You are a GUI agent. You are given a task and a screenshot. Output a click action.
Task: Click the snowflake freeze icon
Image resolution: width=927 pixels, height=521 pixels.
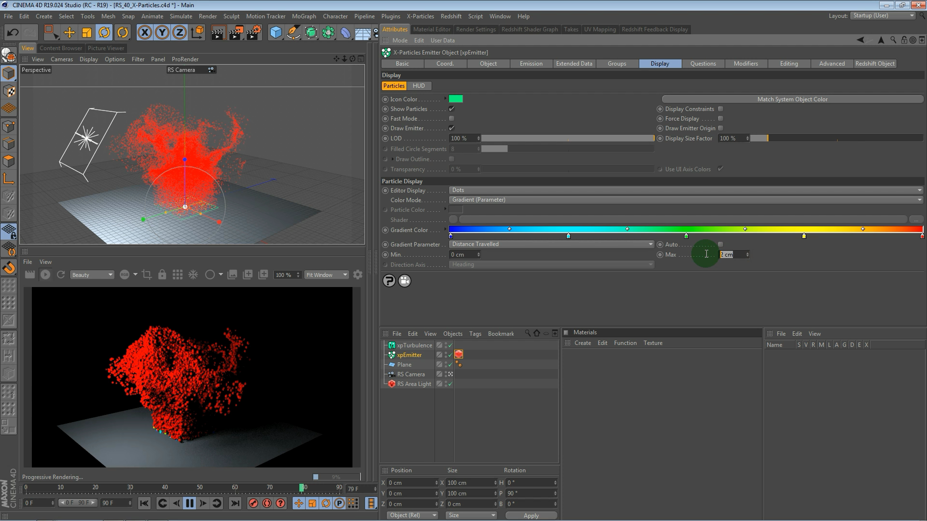(x=193, y=274)
